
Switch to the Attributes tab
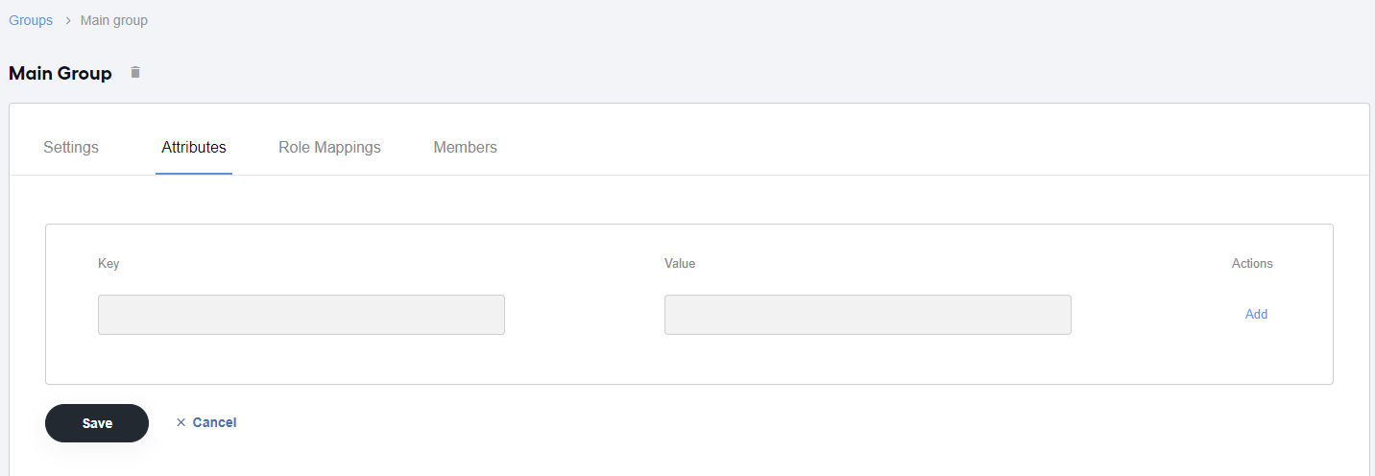point(194,148)
